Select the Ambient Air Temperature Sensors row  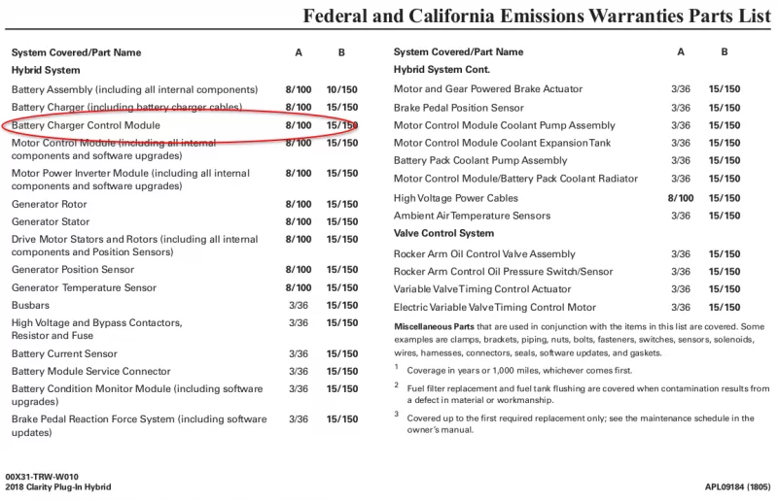click(x=472, y=216)
